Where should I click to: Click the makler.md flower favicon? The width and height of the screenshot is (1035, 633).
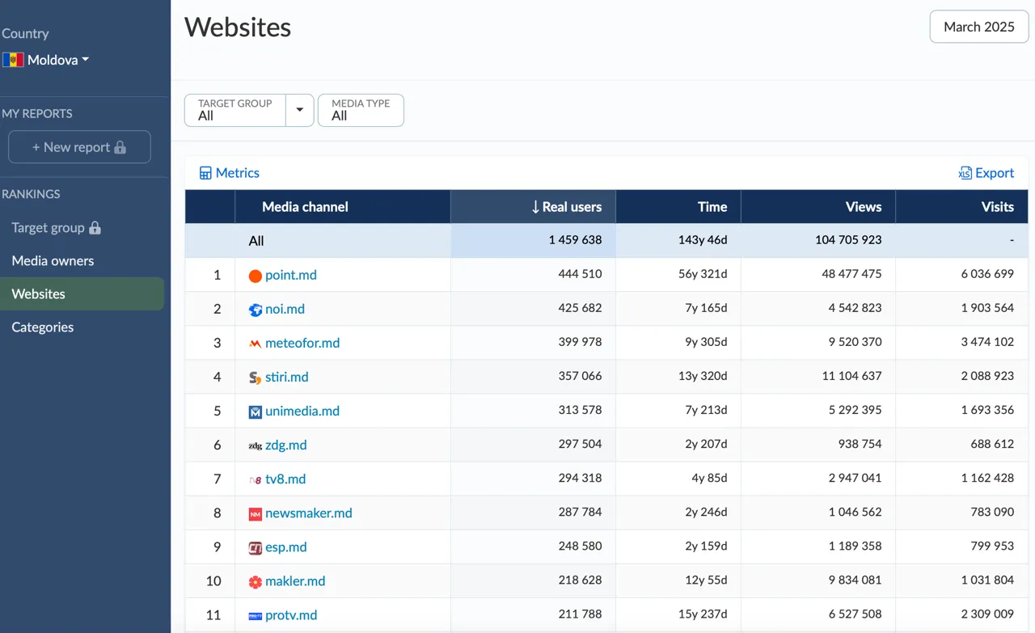[256, 581]
